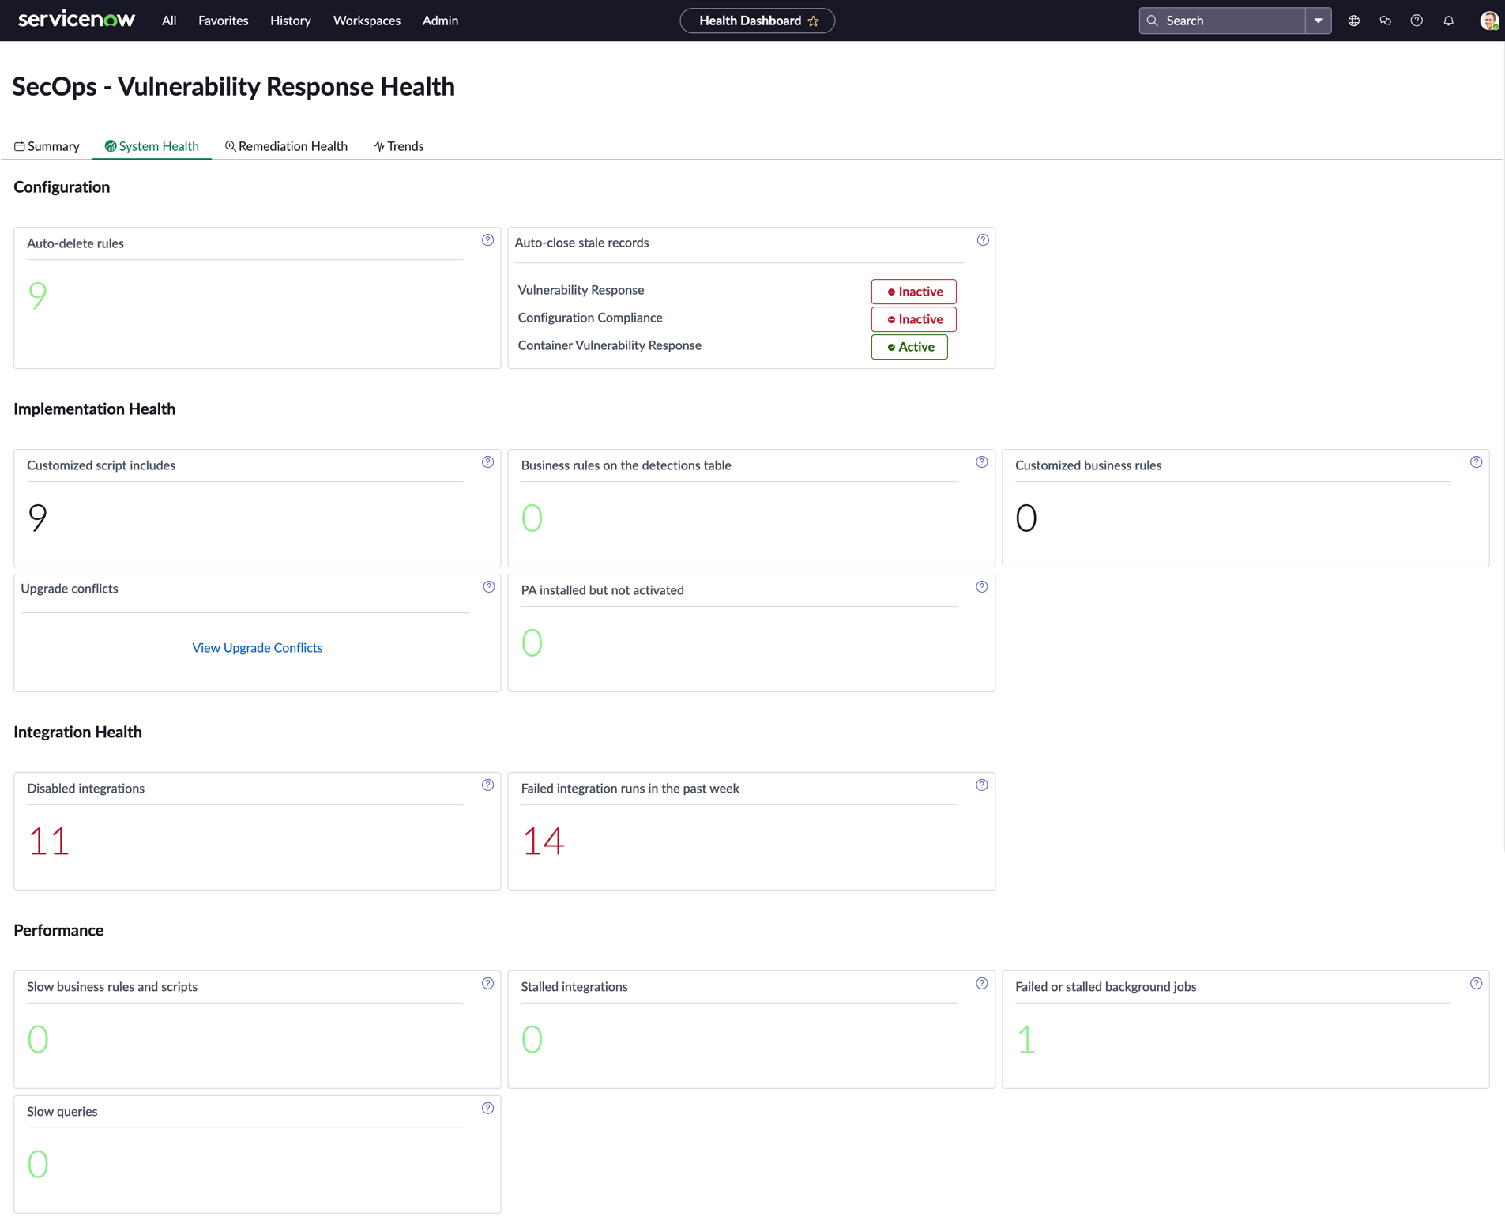1505x1224 pixels.
Task: Click the Integration Health section heading
Action: point(77,733)
